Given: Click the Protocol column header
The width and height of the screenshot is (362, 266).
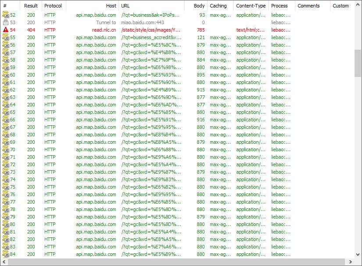Looking at the screenshot, I should click(x=53, y=6).
